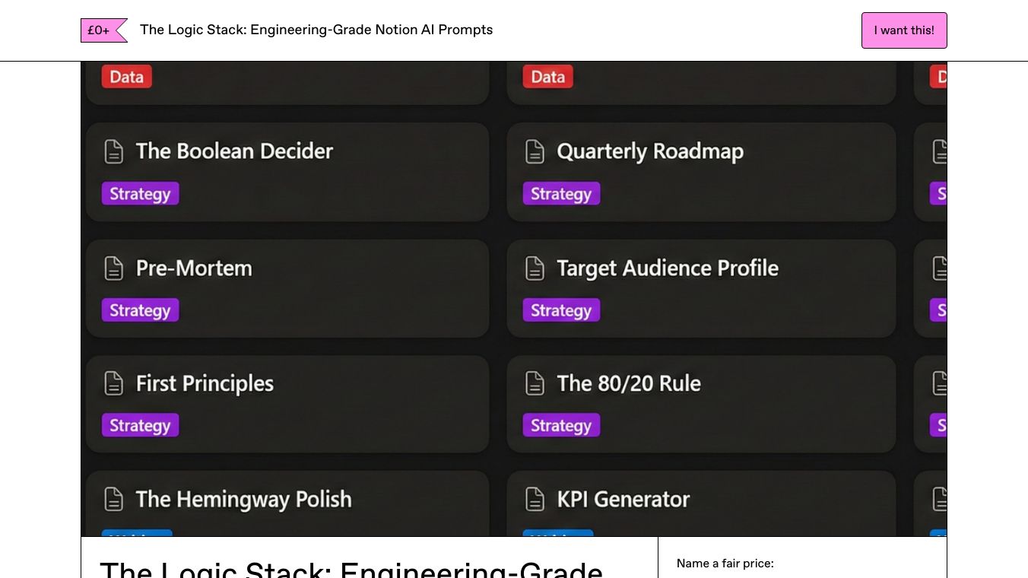
Task: Click the page icon beside The Boolean Decider
Action: pyautogui.click(x=113, y=151)
